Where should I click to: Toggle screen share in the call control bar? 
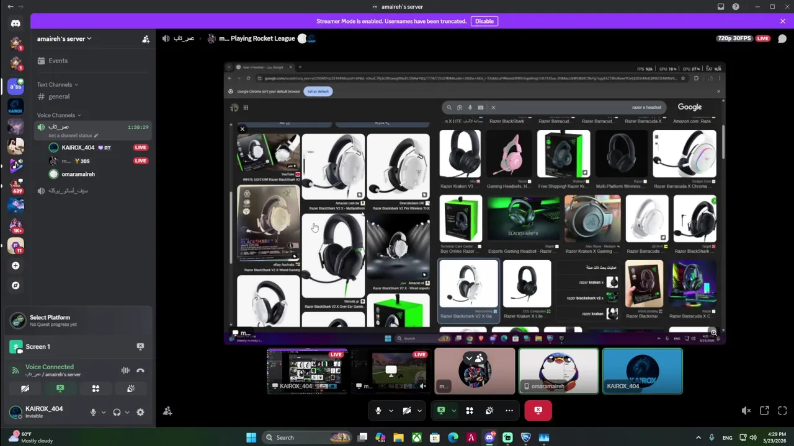pos(441,410)
